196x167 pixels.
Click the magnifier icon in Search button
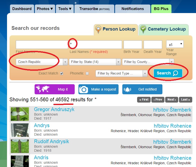pos(175,73)
